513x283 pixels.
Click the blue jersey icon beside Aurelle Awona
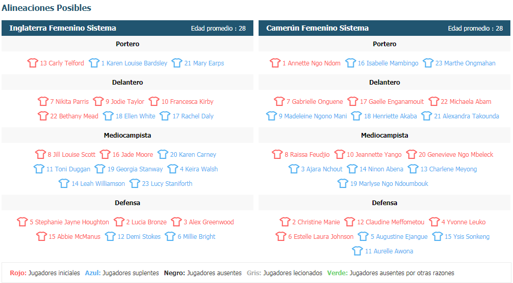[x=357, y=251]
